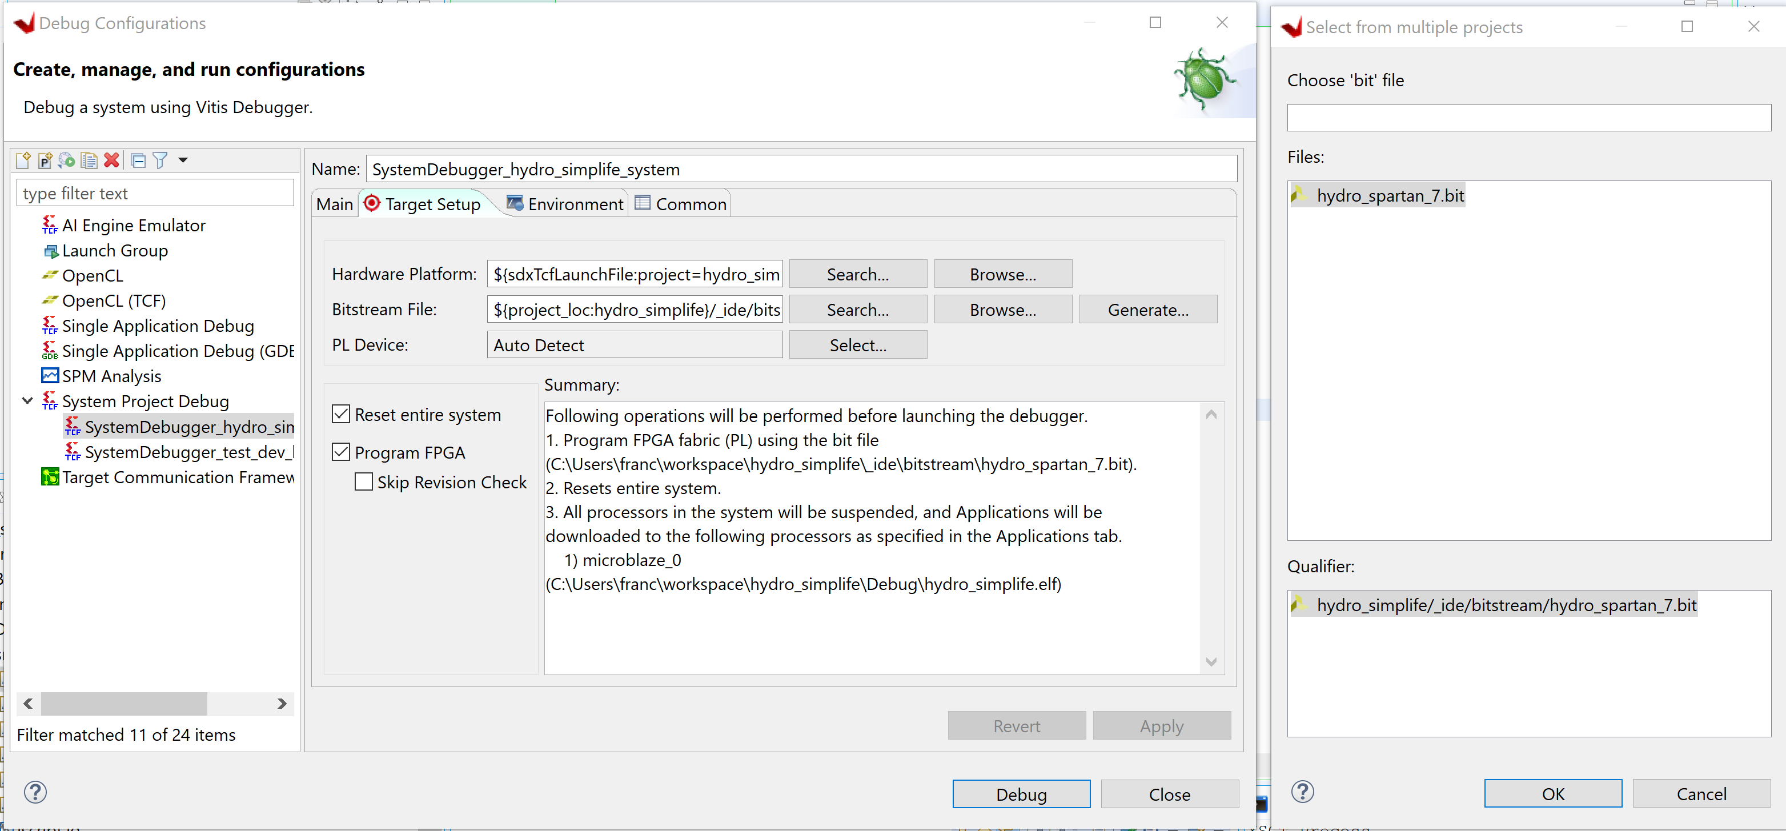Click the Target Setup tab icon
Screen dimensions: 1786x831
point(372,203)
